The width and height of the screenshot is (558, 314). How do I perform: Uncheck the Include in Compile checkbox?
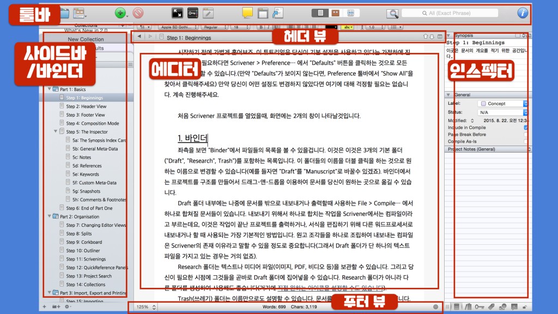tap(527, 127)
